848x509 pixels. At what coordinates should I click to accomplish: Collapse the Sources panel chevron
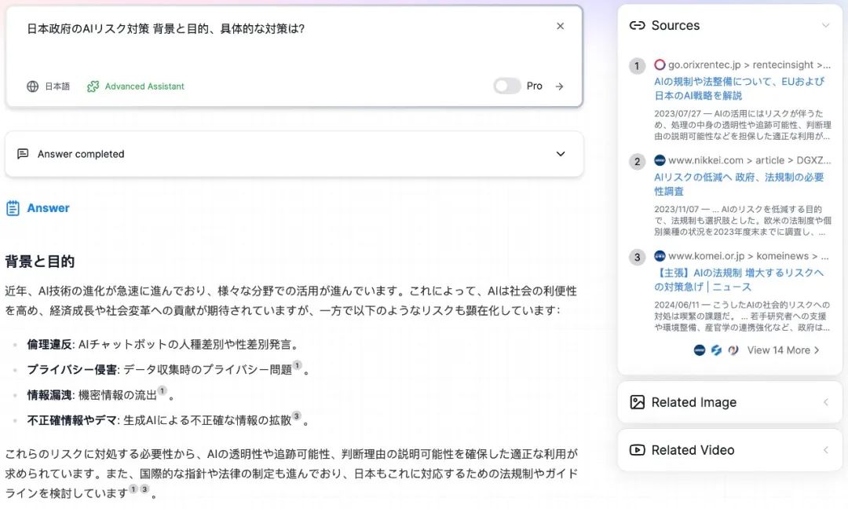click(x=827, y=25)
